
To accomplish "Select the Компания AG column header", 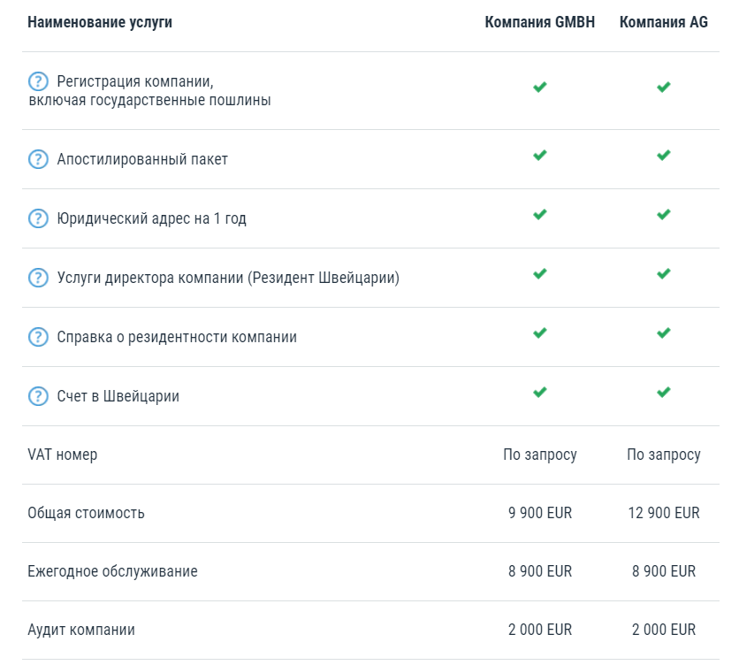I will click(663, 23).
